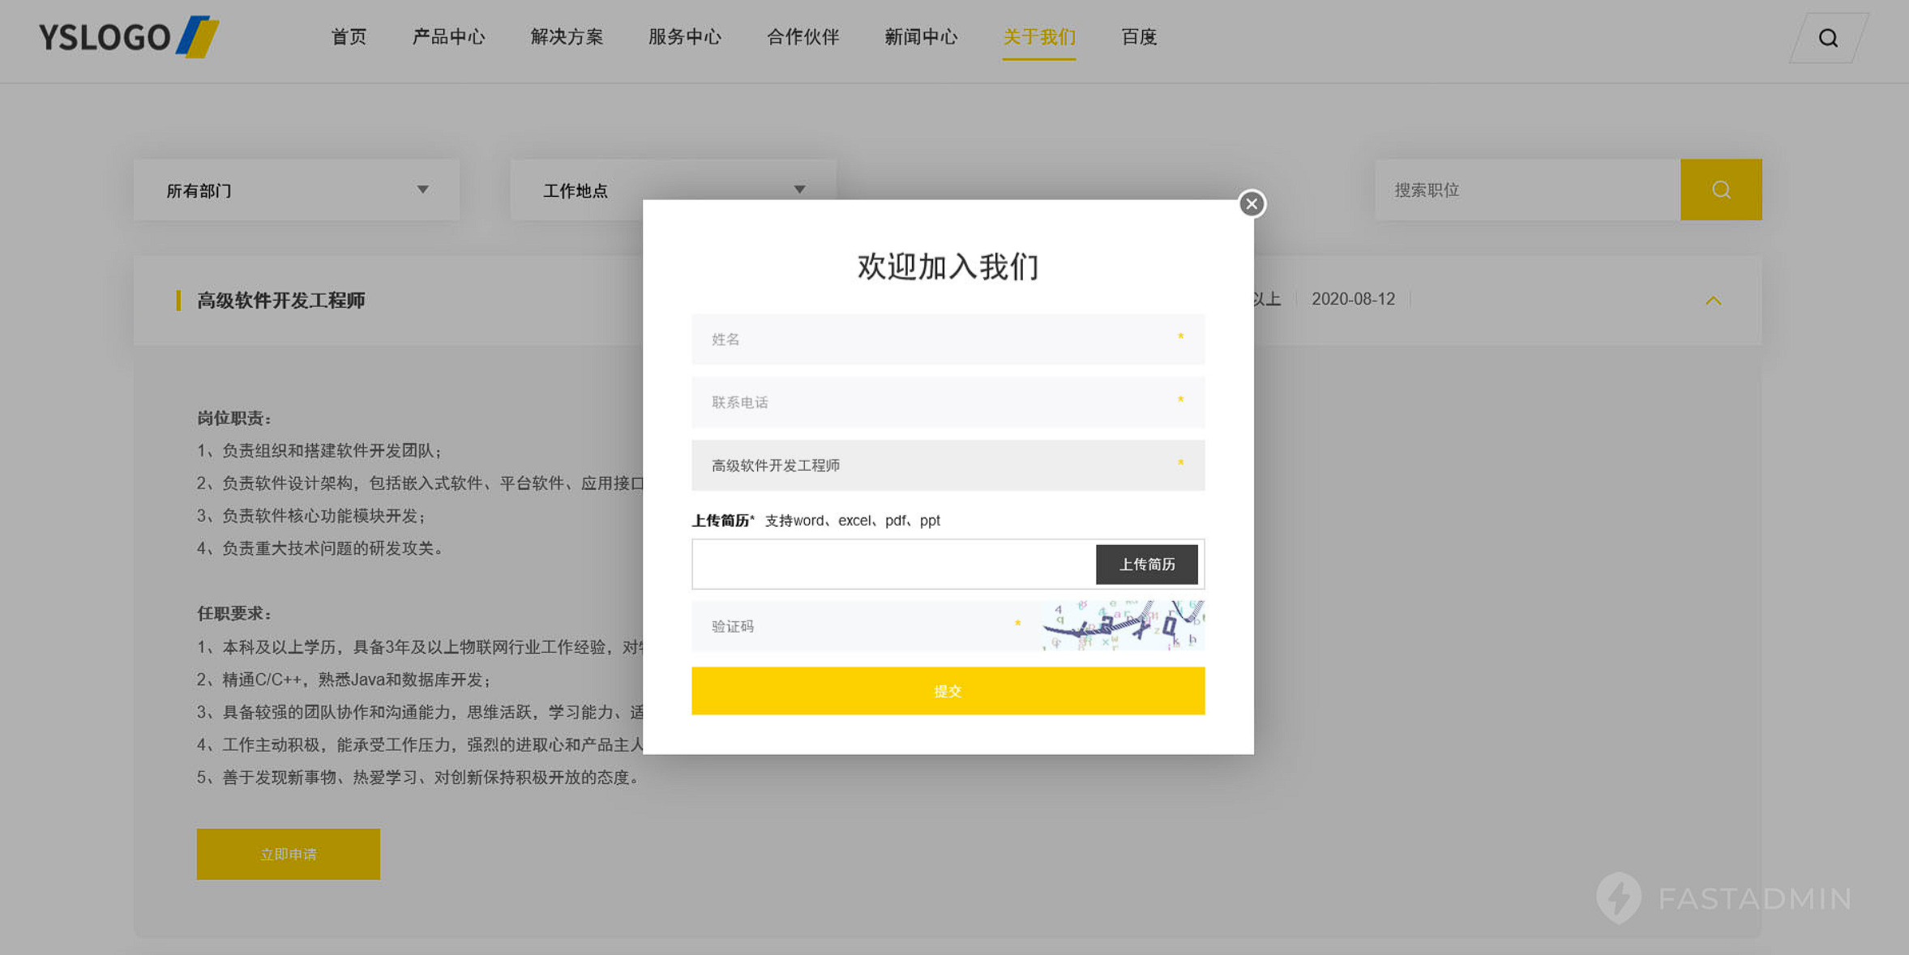The width and height of the screenshot is (1909, 955).
Task: Open the 所有部门 dropdown
Action: [x=295, y=190]
